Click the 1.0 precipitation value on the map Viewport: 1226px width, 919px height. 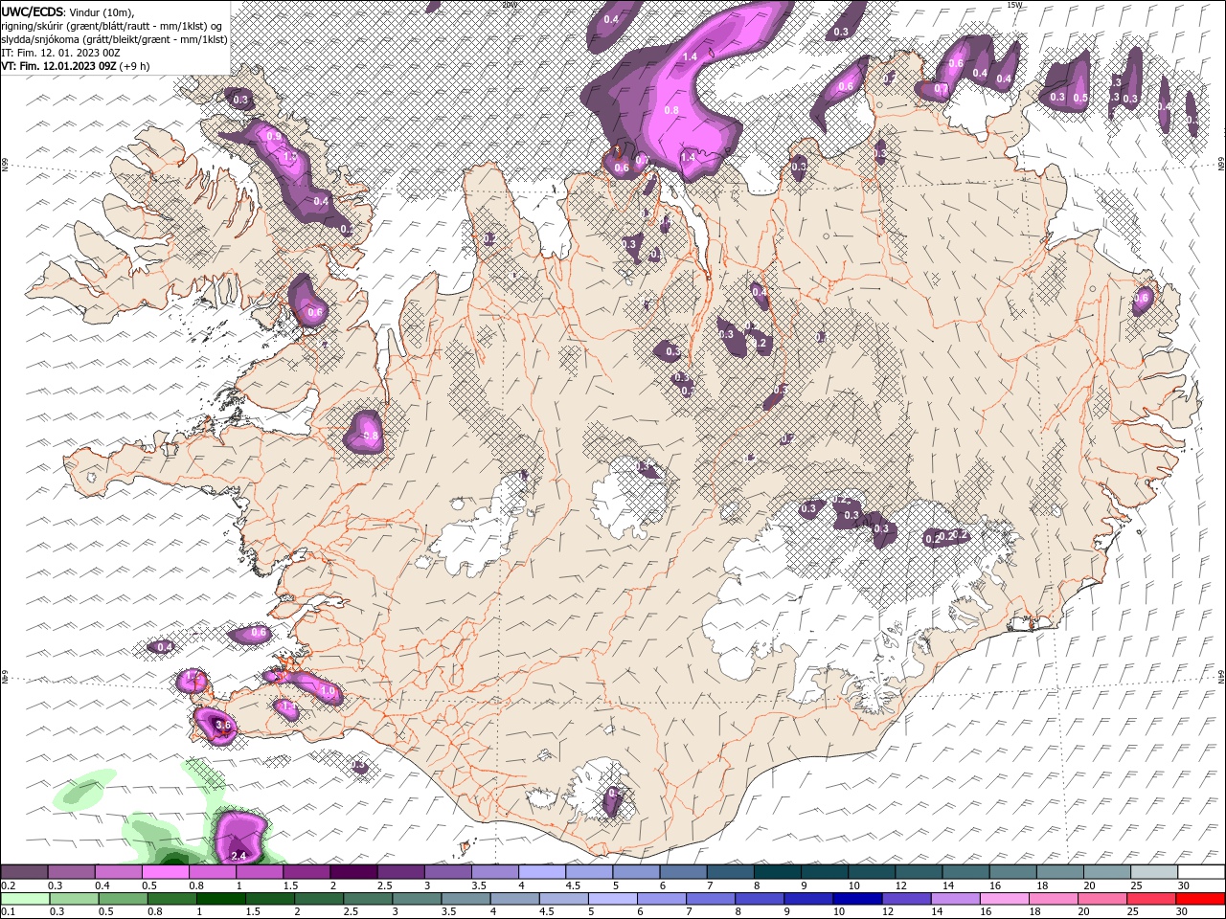click(x=328, y=690)
